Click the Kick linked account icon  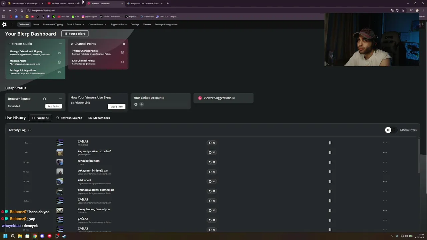pyautogui.click(x=136, y=104)
